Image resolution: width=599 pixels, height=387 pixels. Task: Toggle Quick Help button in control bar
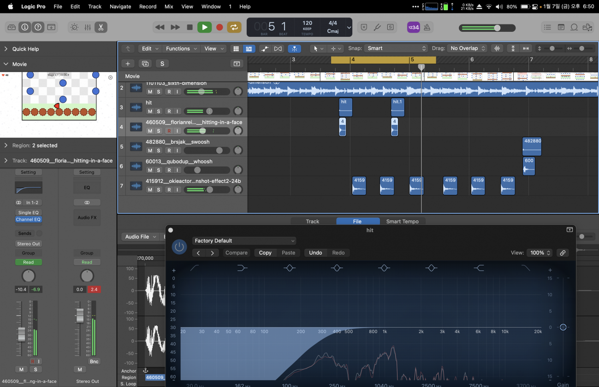click(38, 27)
